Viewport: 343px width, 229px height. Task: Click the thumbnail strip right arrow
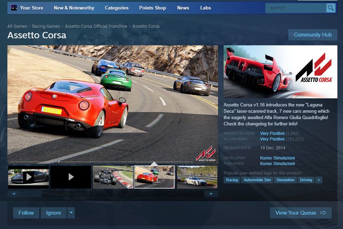(x=211, y=193)
